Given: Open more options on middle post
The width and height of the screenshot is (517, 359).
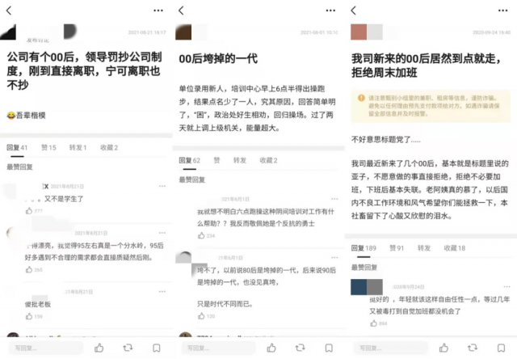Looking at the screenshot, I should point(330,11).
